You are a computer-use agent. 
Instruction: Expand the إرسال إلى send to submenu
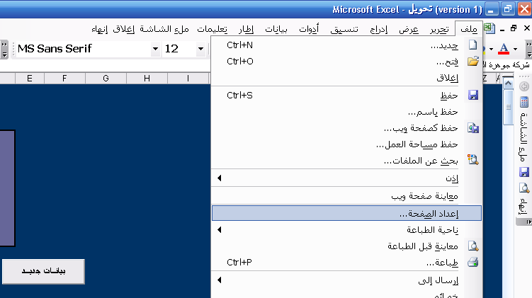219,280
